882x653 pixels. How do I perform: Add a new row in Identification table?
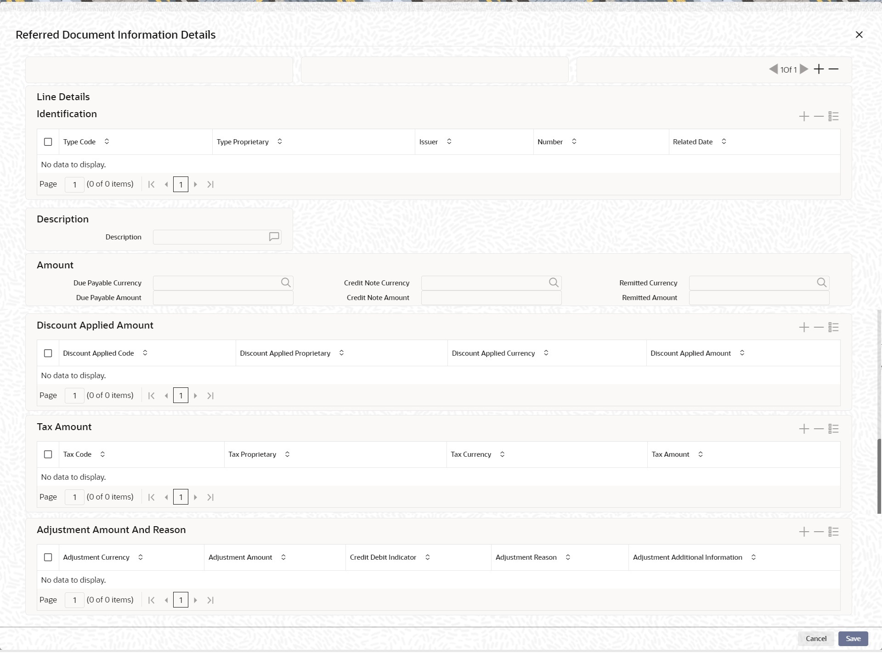point(804,116)
